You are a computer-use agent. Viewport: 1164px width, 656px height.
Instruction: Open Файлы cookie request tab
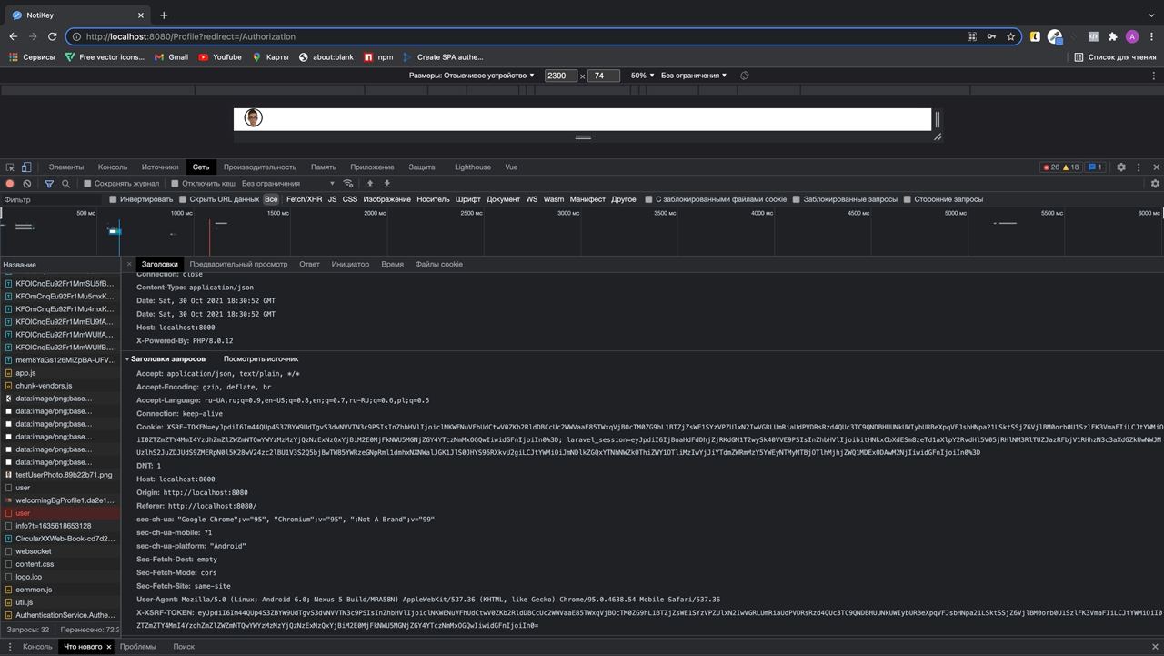click(439, 265)
